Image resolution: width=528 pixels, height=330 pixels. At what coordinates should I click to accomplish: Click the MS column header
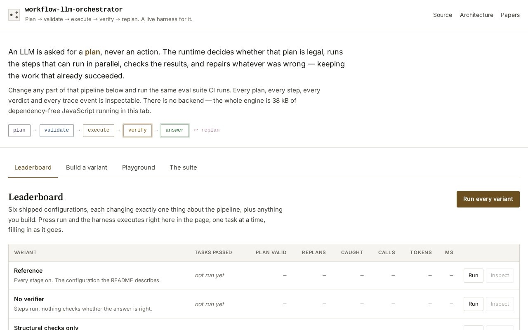pos(449,252)
